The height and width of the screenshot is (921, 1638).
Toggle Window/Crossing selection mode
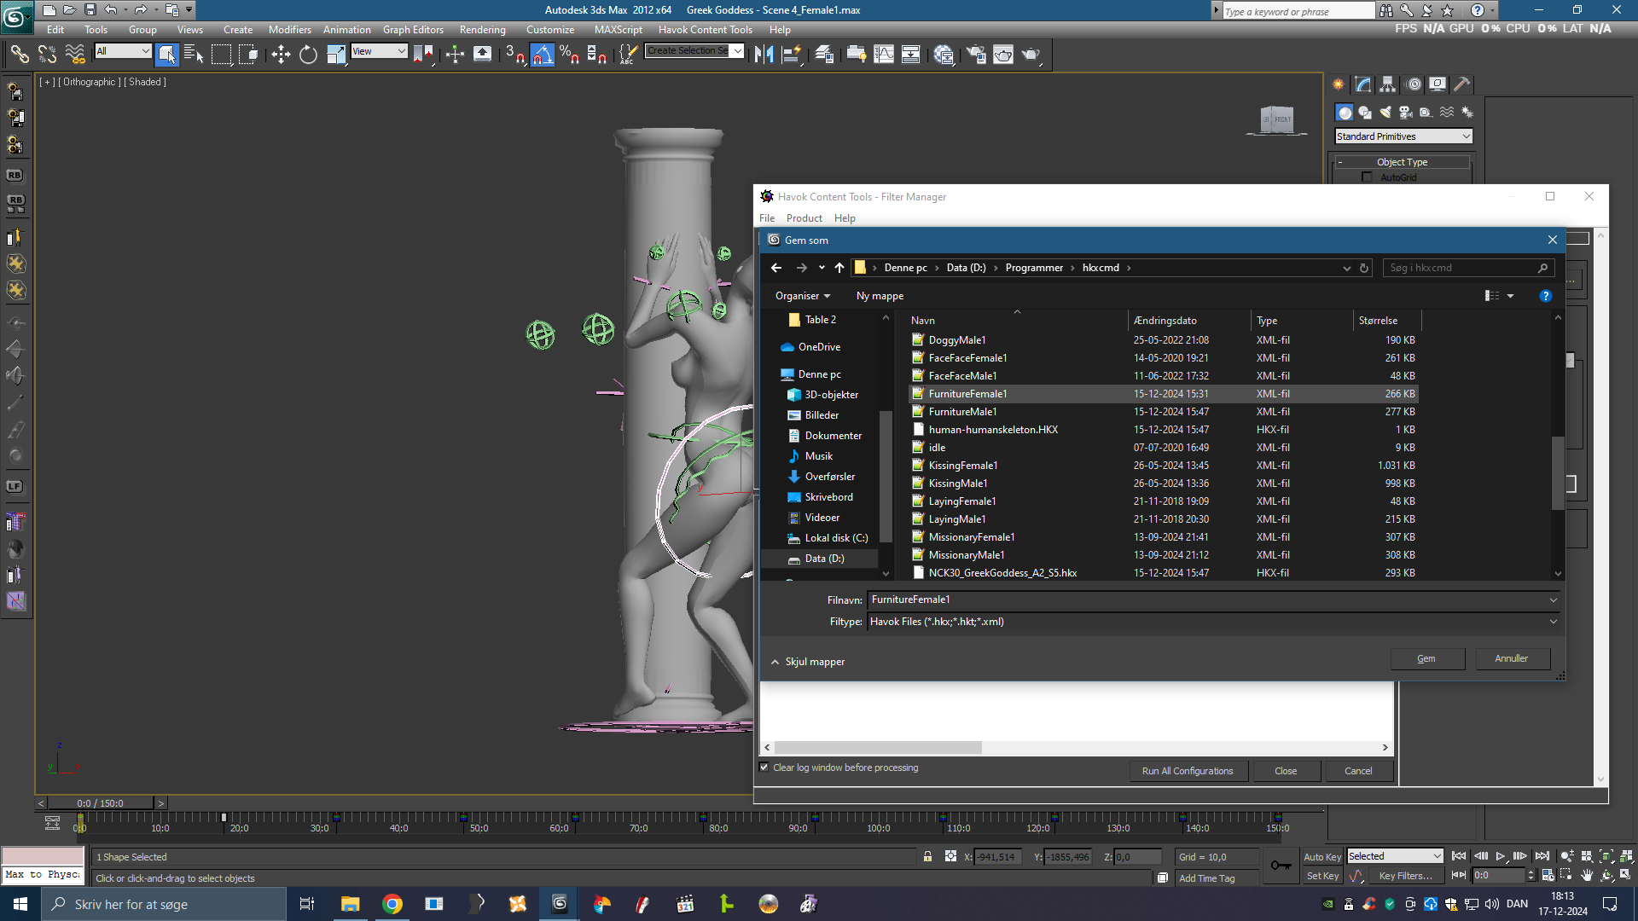(x=248, y=55)
